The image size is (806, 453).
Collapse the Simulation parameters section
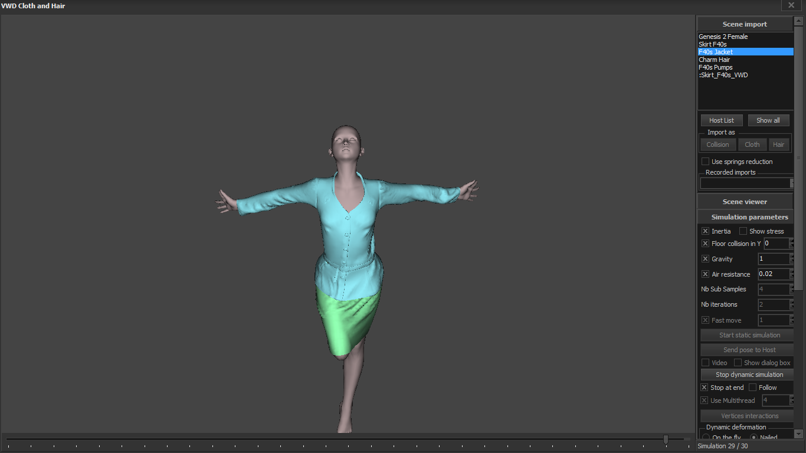745,217
